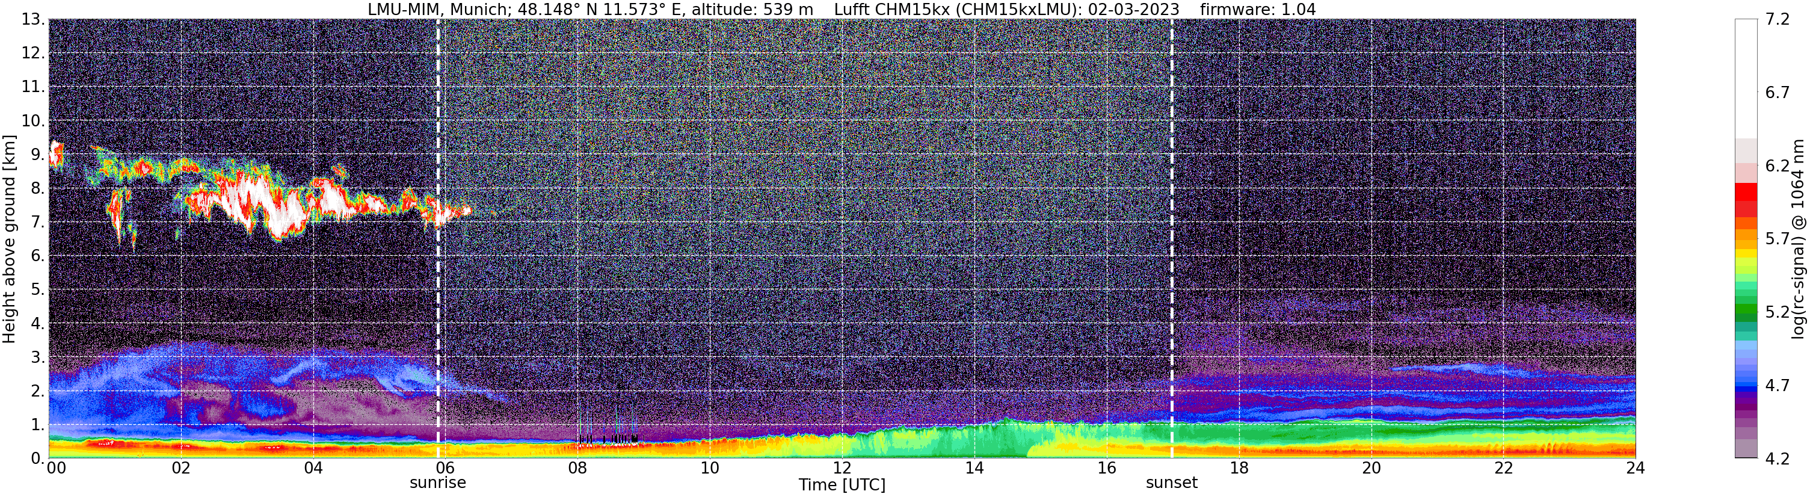
Task: Click the x-axis tick label '06'
Action: coord(445,468)
